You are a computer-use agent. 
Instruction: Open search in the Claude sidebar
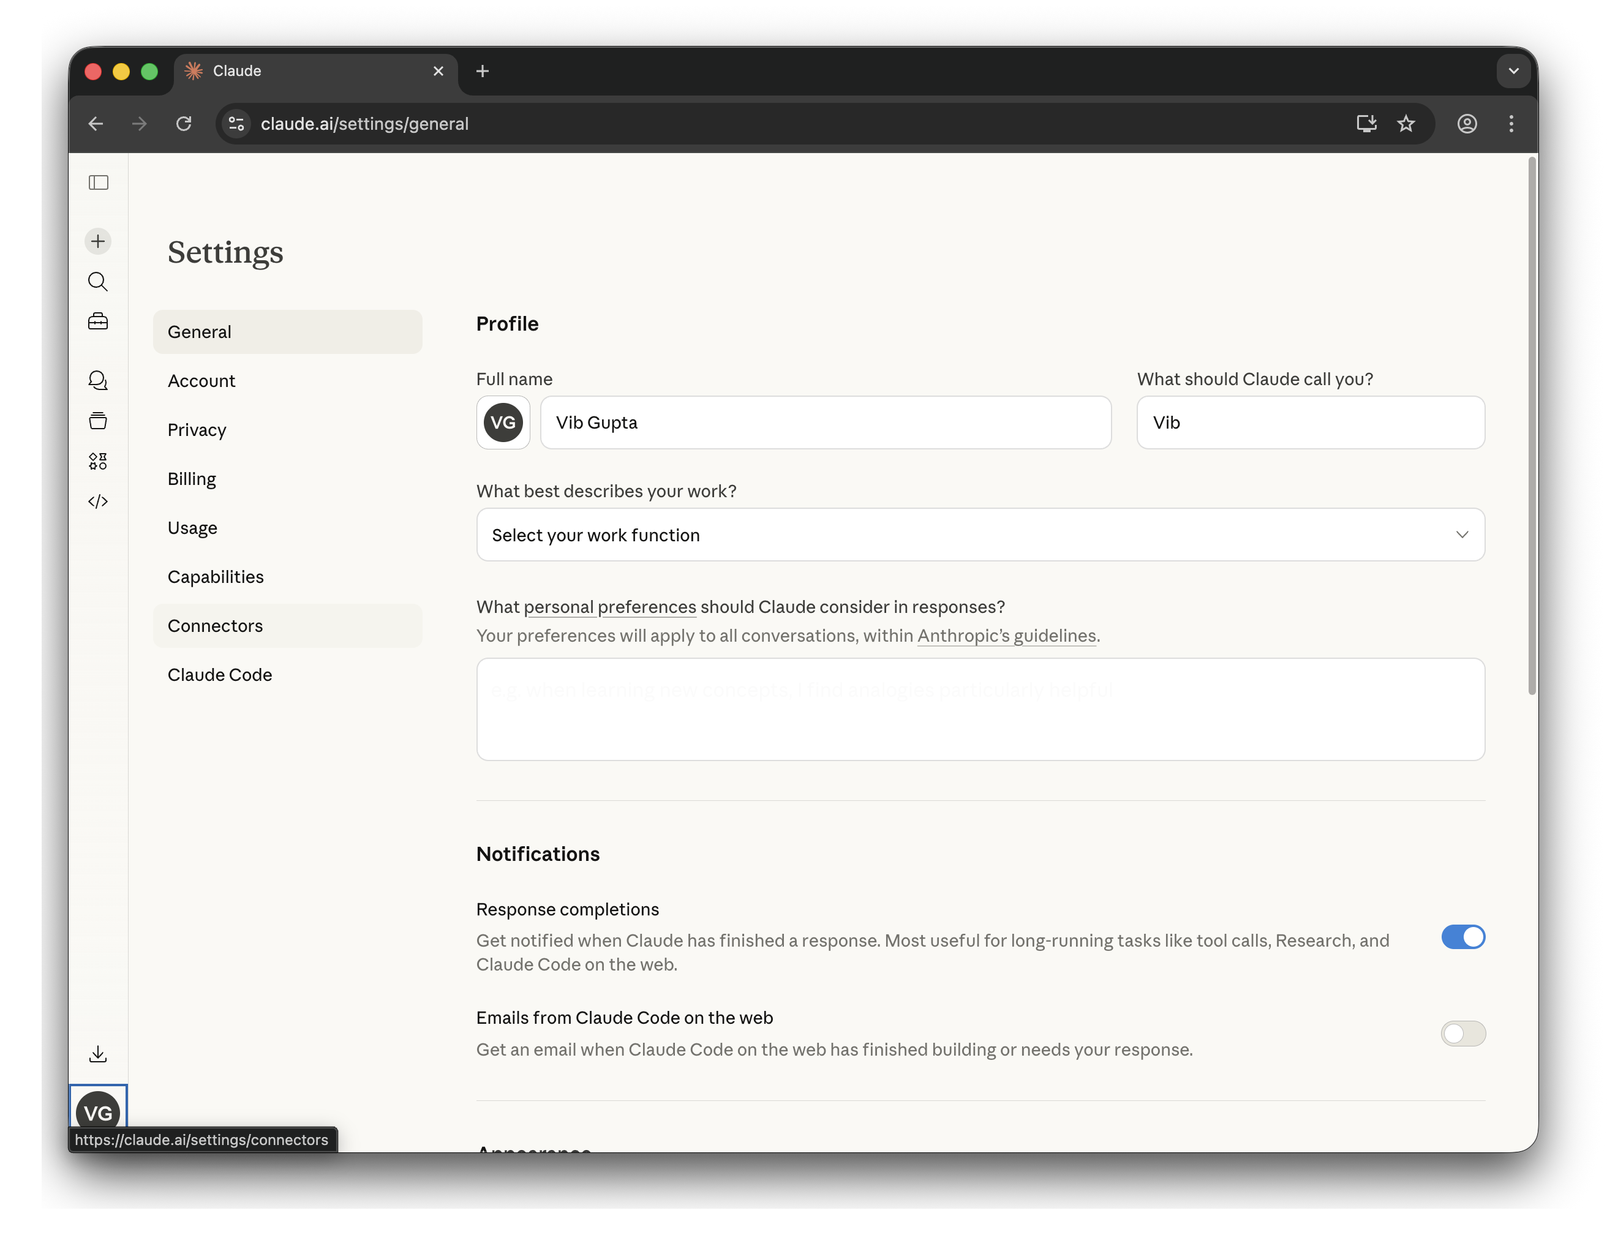(98, 282)
